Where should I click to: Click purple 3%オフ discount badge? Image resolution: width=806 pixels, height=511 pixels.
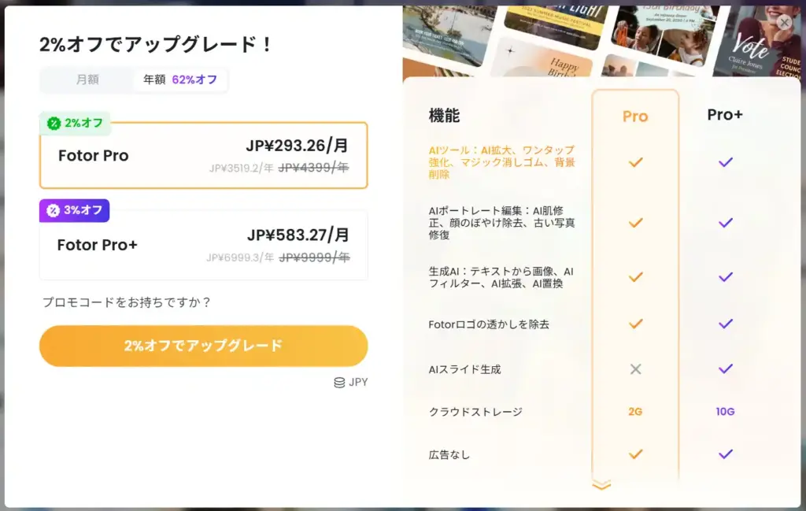pos(75,210)
